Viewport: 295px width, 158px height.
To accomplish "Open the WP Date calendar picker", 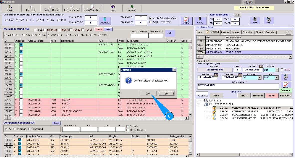I will [261, 66].
